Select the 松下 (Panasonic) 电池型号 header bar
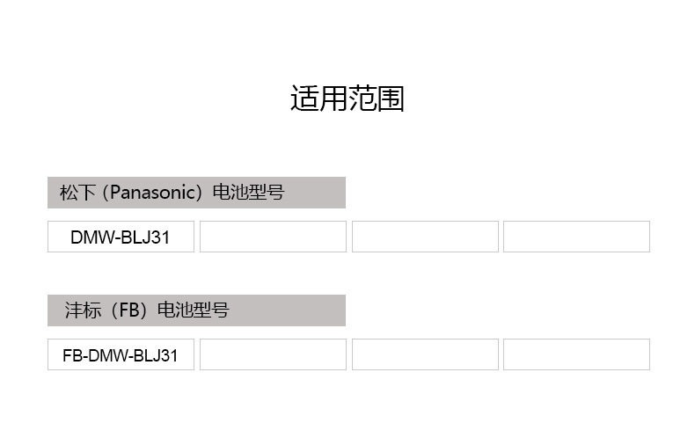The image size is (695, 438). tap(196, 193)
